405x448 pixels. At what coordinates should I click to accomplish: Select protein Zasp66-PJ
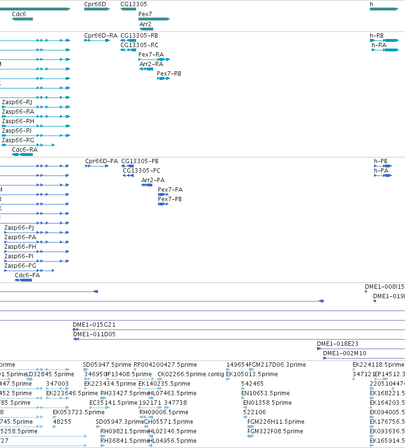pyautogui.click(x=37, y=233)
